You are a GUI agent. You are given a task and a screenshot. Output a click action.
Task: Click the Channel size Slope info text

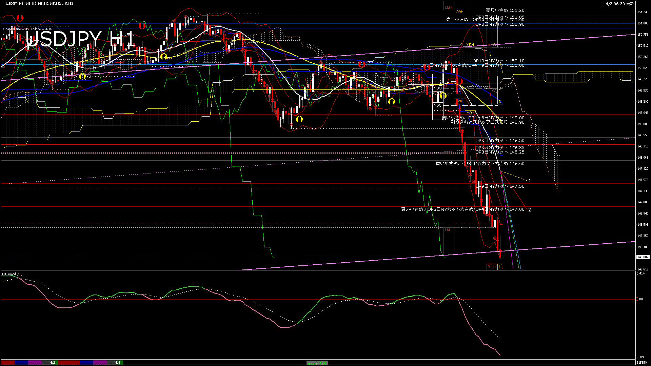[x=27, y=29]
